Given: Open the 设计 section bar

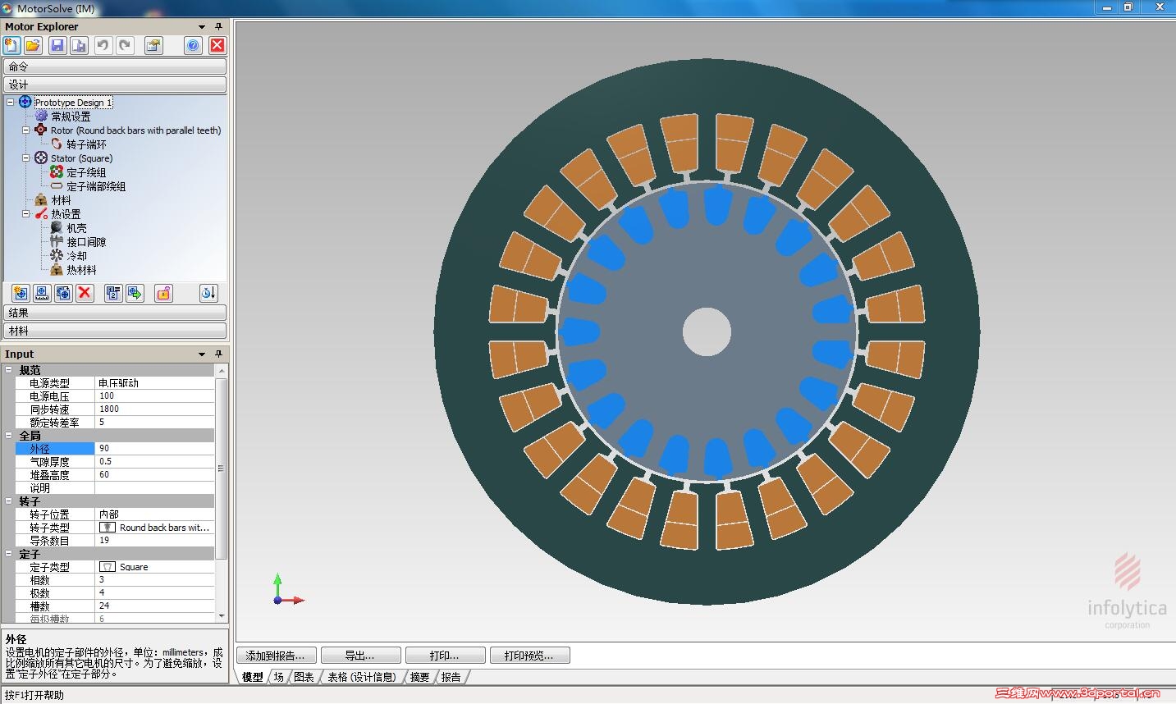Looking at the screenshot, I should click(x=115, y=85).
